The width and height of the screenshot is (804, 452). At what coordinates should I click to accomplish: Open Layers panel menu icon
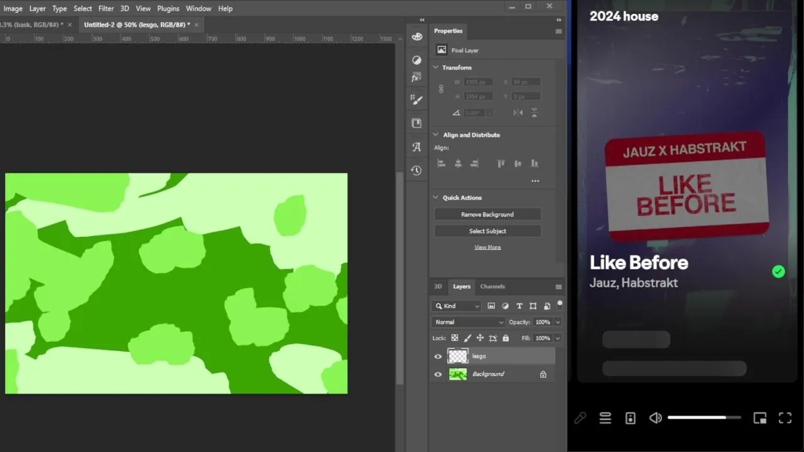(x=558, y=287)
